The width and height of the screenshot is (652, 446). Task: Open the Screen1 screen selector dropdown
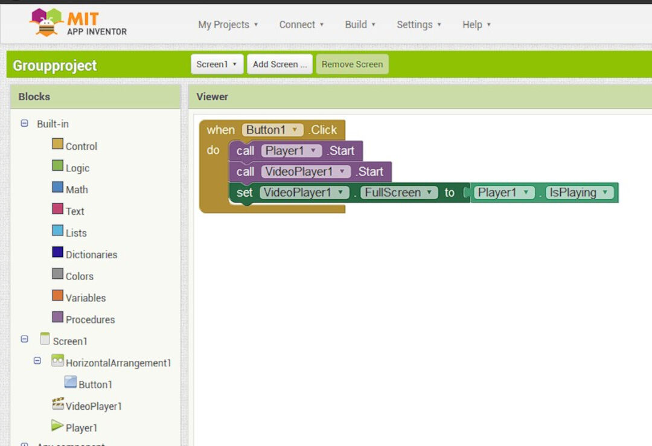pyautogui.click(x=217, y=65)
